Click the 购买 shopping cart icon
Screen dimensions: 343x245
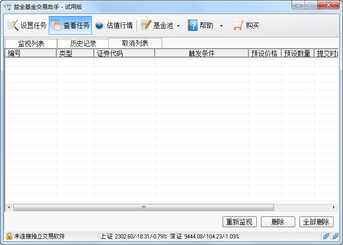[239, 25]
